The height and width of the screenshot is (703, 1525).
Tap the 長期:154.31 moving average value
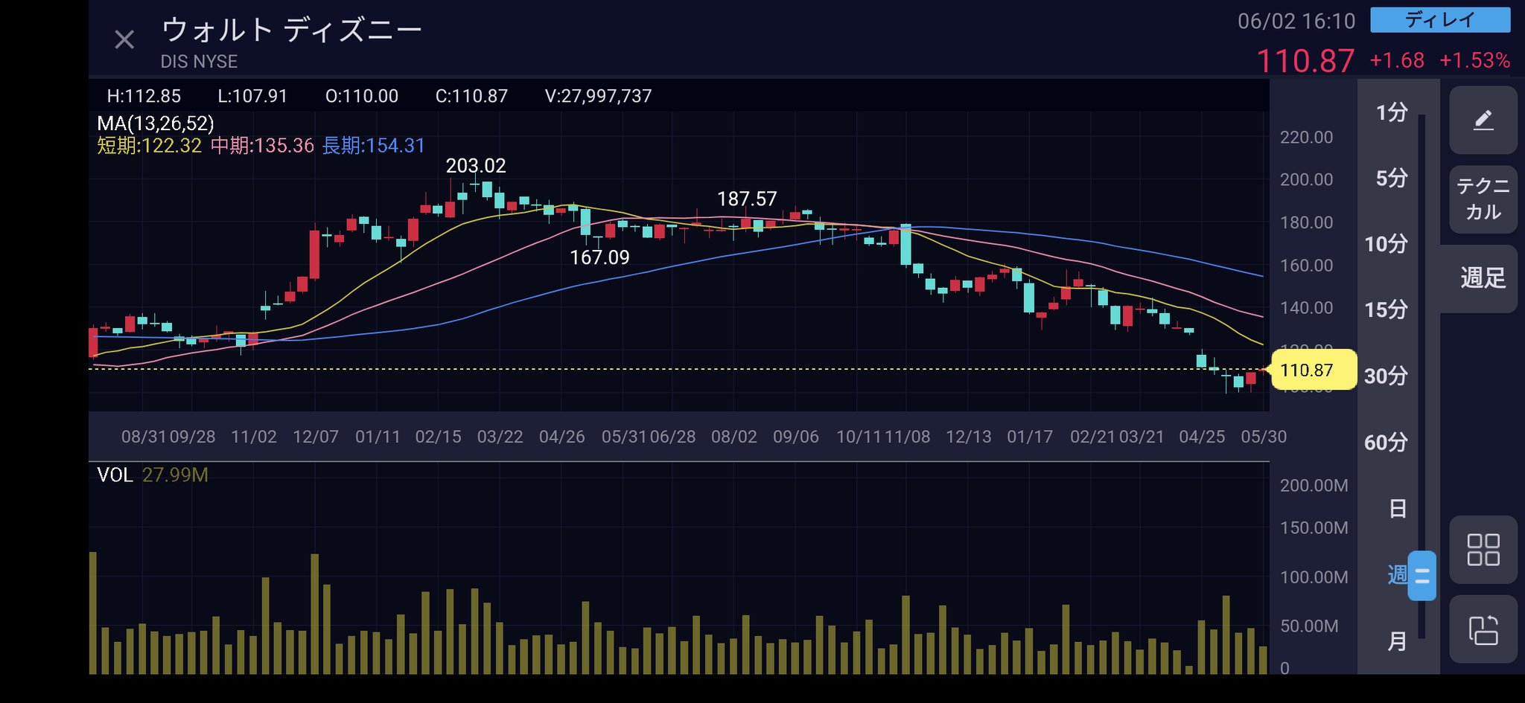[x=373, y=145]
